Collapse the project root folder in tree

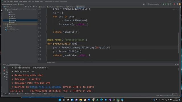pos(4,9)
